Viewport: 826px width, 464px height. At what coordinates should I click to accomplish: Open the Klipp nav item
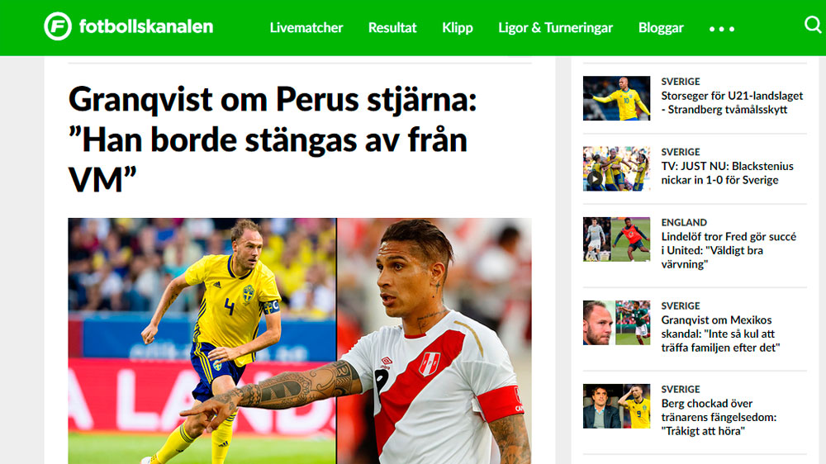tap(458, 28)
